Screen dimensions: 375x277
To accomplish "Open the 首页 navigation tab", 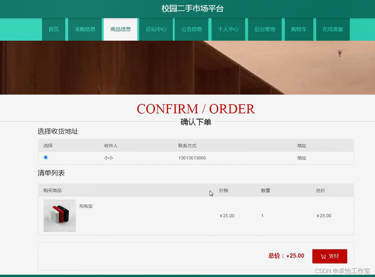I will [x=54, y=29].
